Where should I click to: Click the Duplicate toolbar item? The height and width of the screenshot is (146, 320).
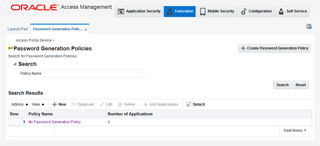pos(83,104)
